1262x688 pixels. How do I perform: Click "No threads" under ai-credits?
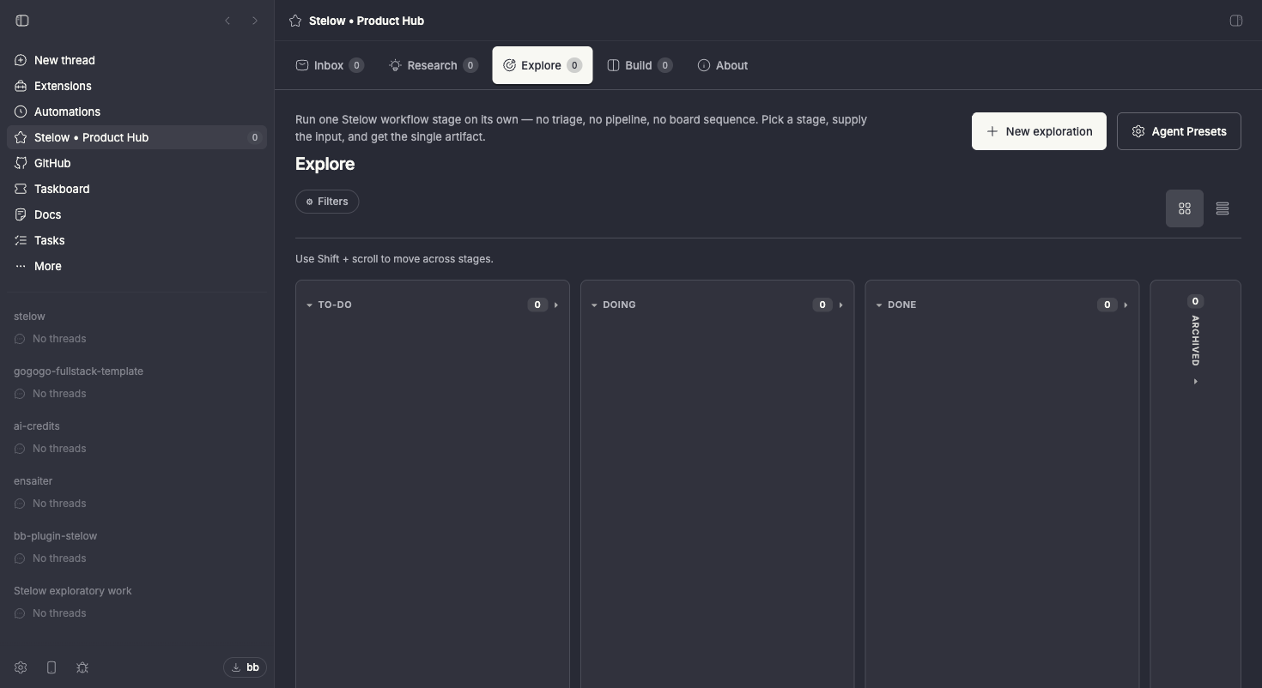(59, 449)
